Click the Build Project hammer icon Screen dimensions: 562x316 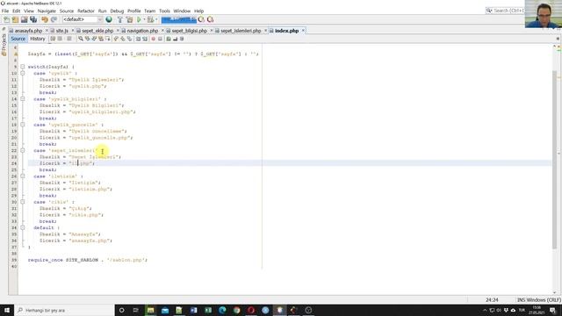pos(120,19)
